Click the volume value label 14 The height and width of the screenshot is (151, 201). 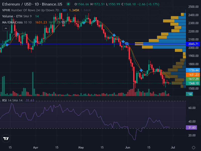tap(190, 94)
